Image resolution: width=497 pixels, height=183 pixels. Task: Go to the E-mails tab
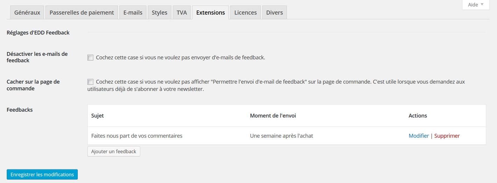(133, 13)
